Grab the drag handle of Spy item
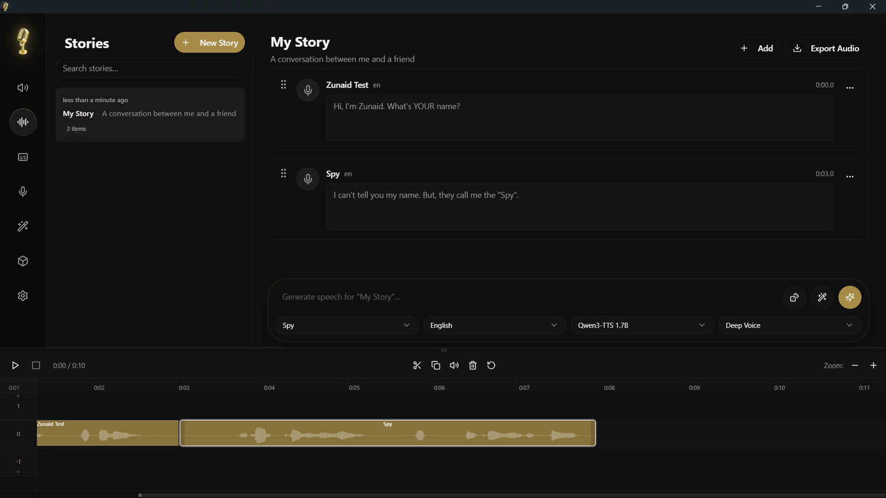 (284, 174)
